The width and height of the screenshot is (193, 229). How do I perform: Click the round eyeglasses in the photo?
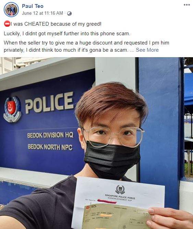[113, 136]
